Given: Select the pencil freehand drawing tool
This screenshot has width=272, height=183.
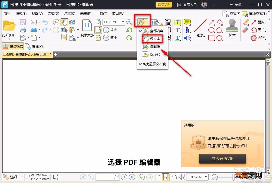Looking at the screenshot, I should (245, 22).
